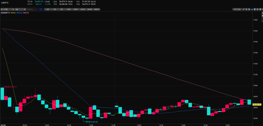Click the document page icon
Image resolution: width=263 pixels, height=126 pixels.
tap(255, 9)
